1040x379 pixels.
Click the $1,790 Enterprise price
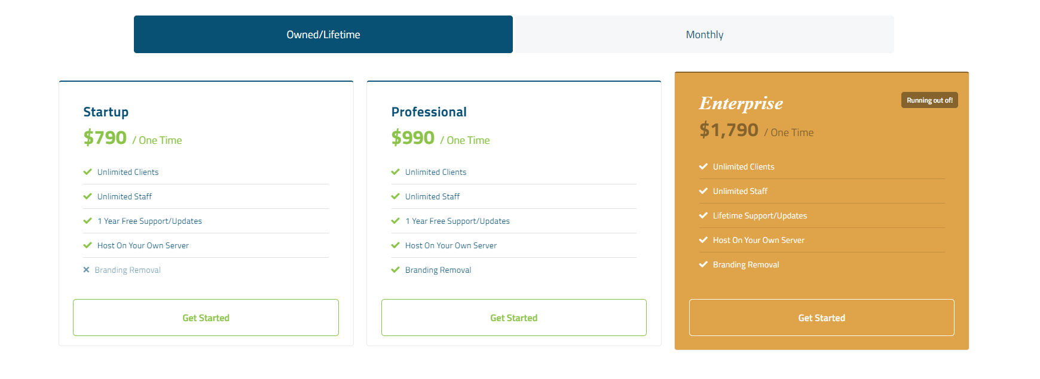pyautogui.click(x=729, y=130)
